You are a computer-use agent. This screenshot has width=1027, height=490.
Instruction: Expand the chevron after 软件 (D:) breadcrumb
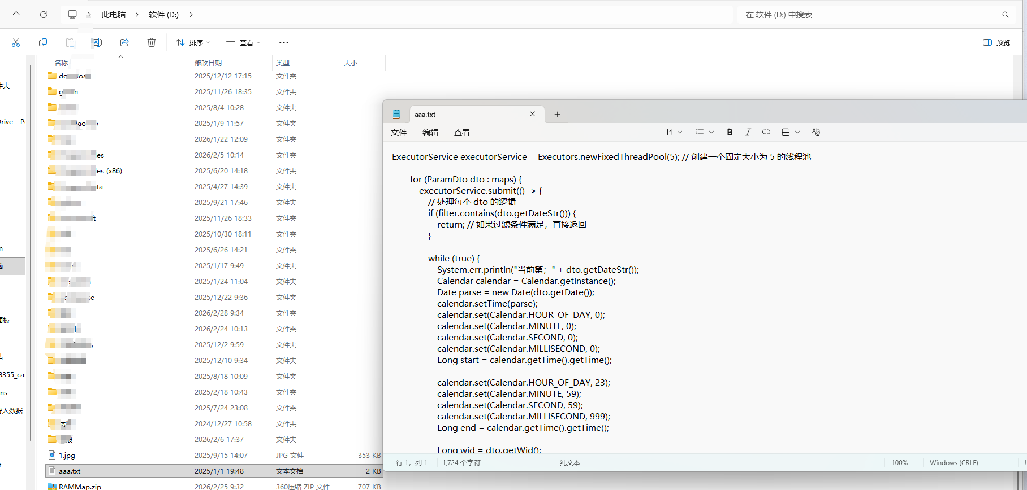[x=191, y=15]
